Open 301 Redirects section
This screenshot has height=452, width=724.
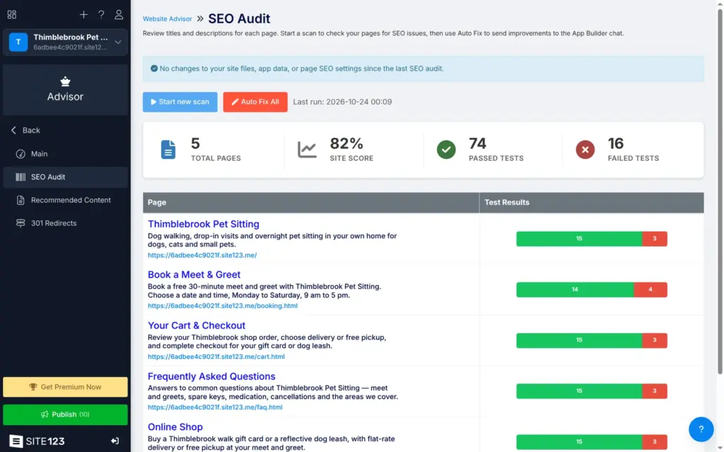click(x=65, y=223)
